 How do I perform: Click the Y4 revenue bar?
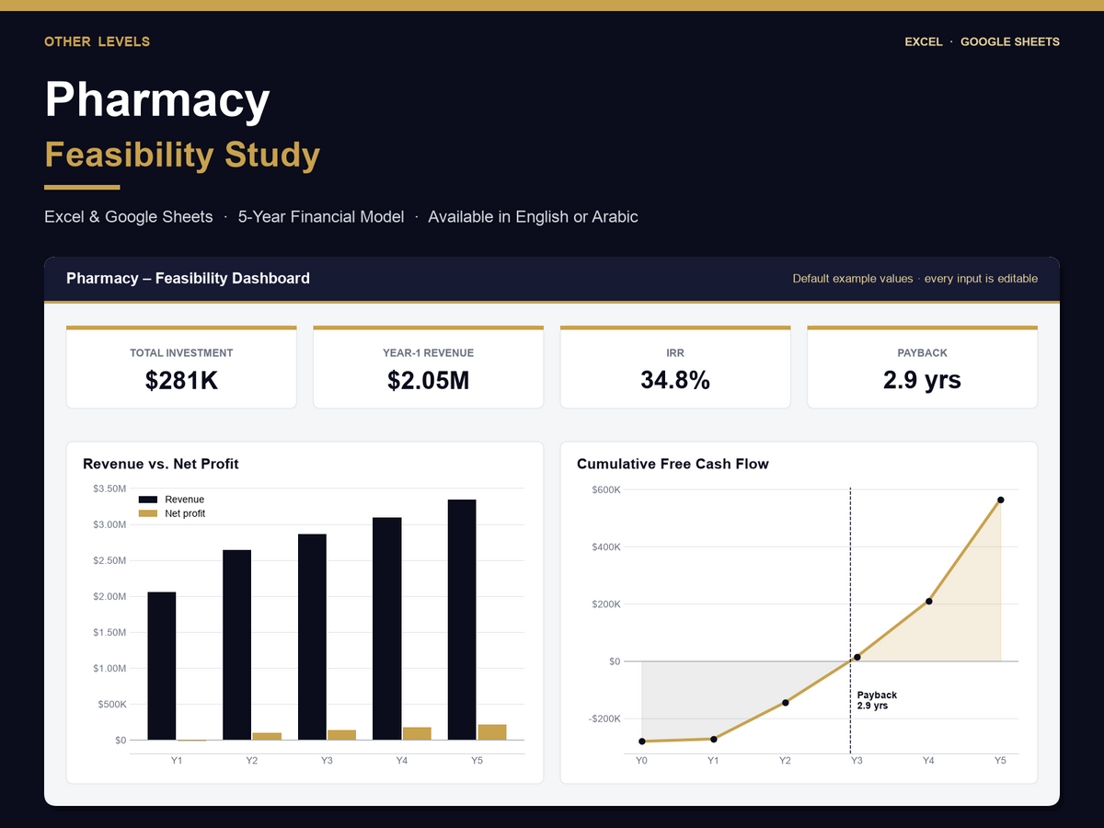click(387, 628)
